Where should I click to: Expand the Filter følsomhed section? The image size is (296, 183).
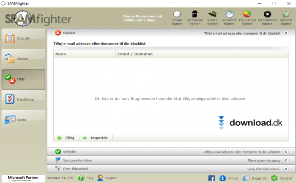[x=286, y=169]
